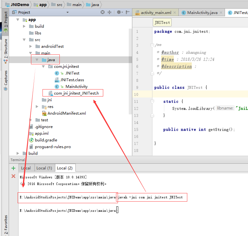Collapse the app module node
This screenshot has width=248, height=236.
click(x=18, y=20)
